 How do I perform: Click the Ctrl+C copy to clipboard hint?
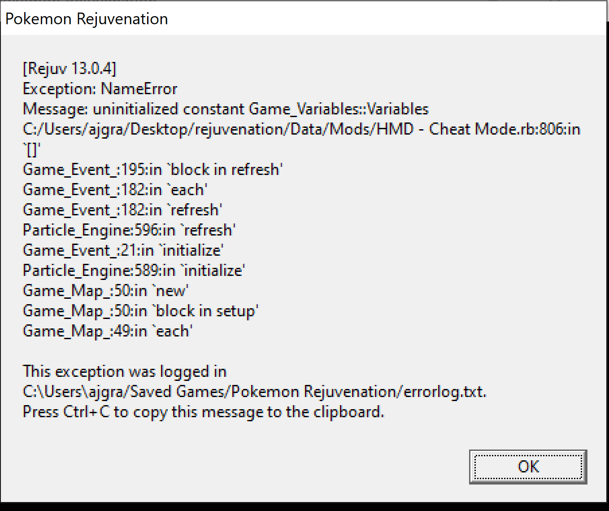[x=204, y=412]
